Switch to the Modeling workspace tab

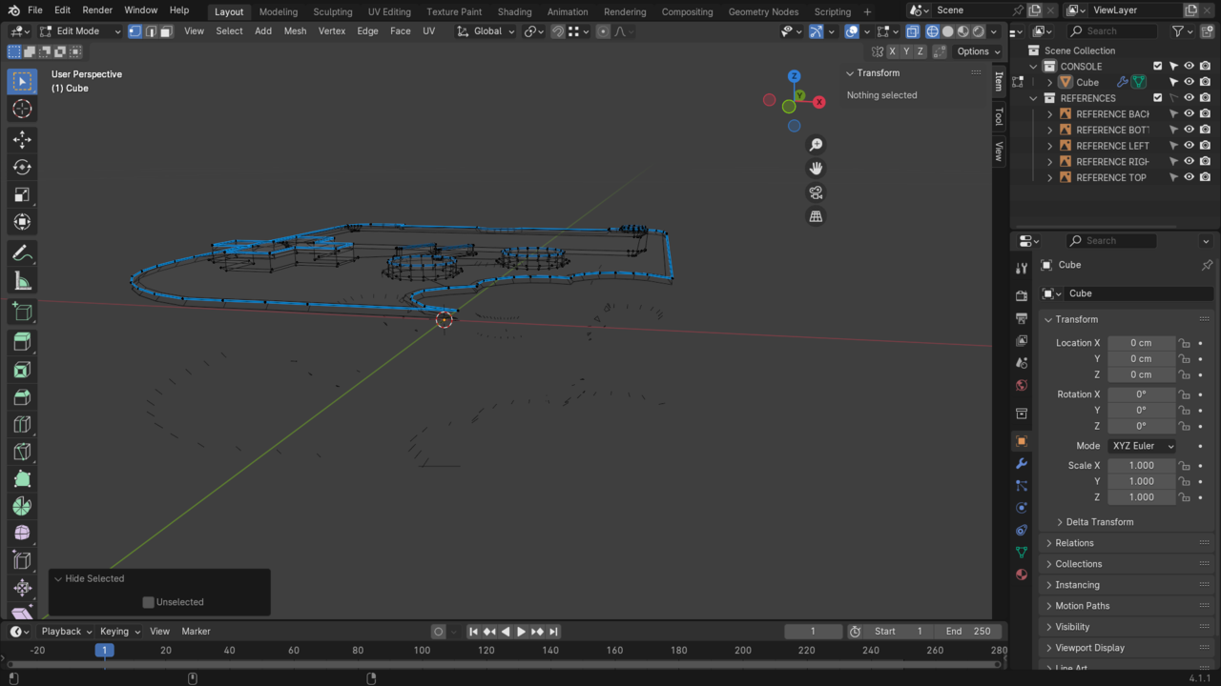278,11
